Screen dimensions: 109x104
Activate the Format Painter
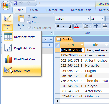coord(39,28)
